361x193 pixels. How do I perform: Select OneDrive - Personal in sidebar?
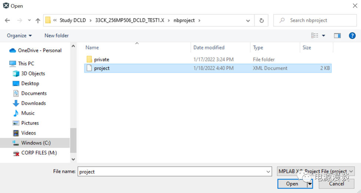(x=40, y=50)
